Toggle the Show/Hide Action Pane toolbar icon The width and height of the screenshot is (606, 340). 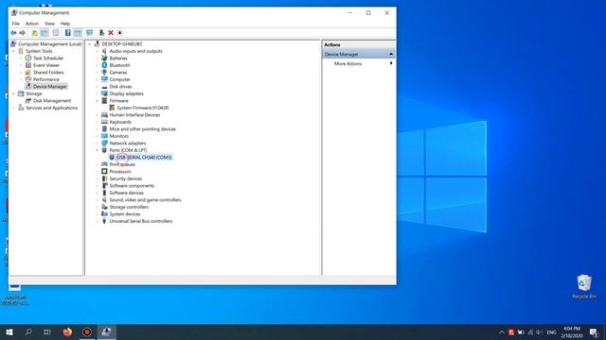(78, 33)
